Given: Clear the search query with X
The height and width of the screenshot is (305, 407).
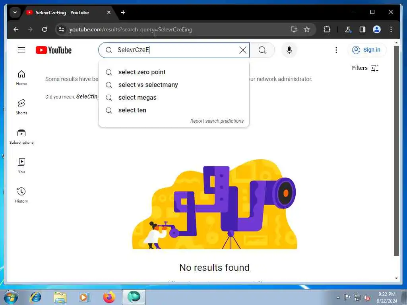Looking at the screenshot, I should pyautogui.click(x=243, y=50).
